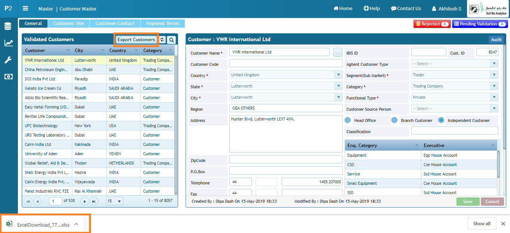Select Head Office radio button
Screen dimensions: 510x233
tap(348, 120)
